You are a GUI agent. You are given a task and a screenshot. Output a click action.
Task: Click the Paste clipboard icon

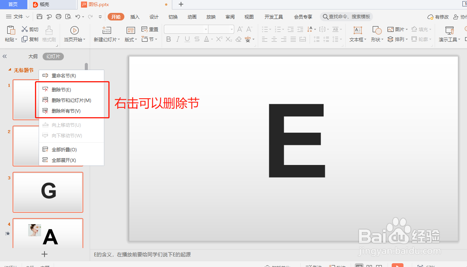(x=11, y=30)
